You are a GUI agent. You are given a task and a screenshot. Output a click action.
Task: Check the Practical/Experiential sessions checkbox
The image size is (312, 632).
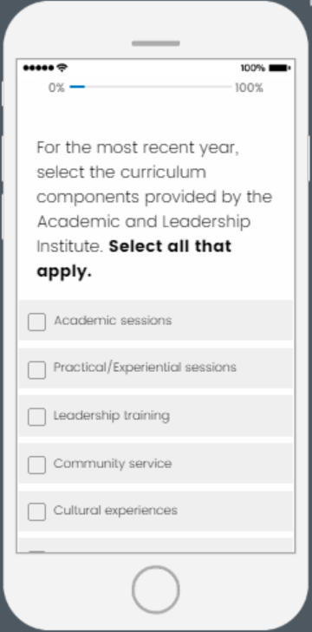pyautogui.click(x=36, y=370)
